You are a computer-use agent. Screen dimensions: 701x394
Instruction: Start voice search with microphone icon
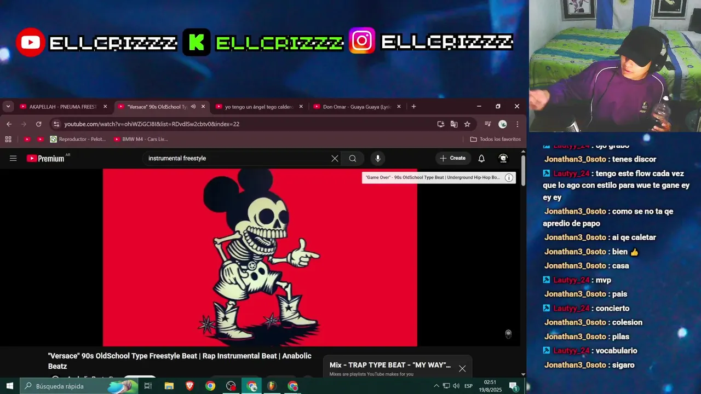[x=378, y=158]
